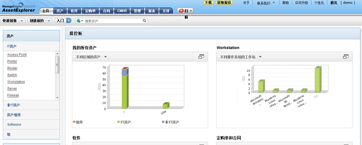Open the Firewall asset link
The height and width of the screenshot is (145, 362).
point(13,95)
